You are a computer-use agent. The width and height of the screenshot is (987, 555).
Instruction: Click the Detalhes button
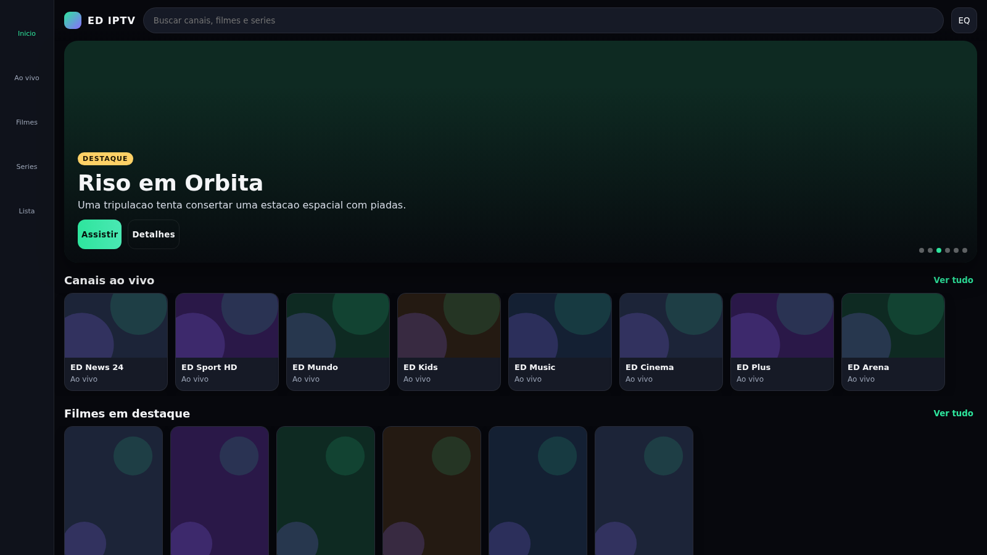(154, 234)
